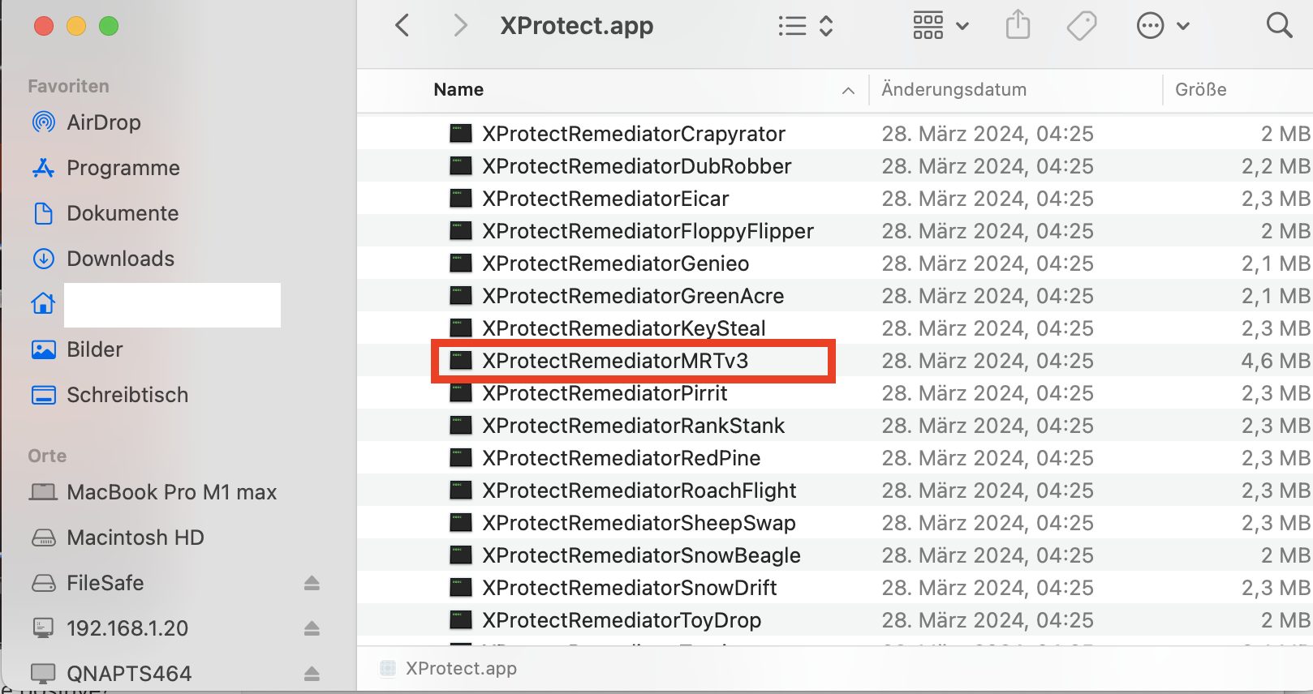Click XProtect.app in the path bar
This screenshot has height=694, width=1313.
tap(460, 669)
